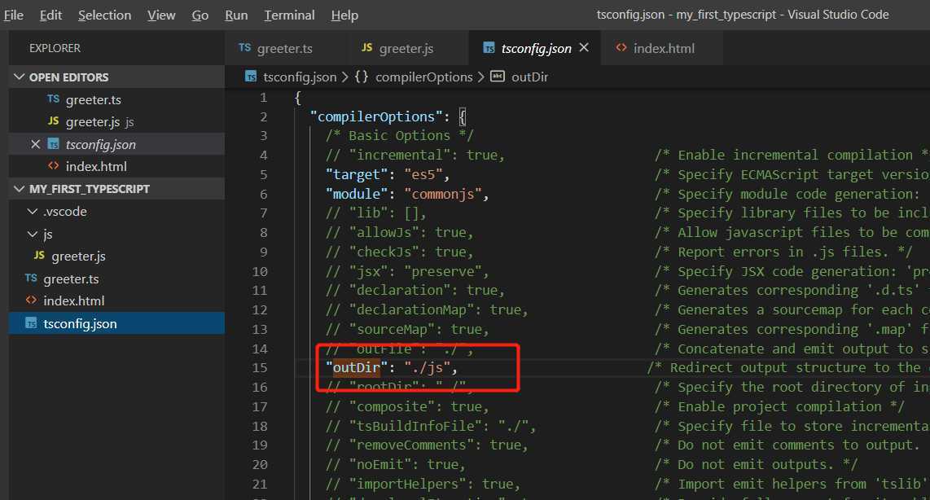Open greeter.js inside the js folder
Image resolution: width=930 pixels, height=500 pixels.
(x=116, y=257)
